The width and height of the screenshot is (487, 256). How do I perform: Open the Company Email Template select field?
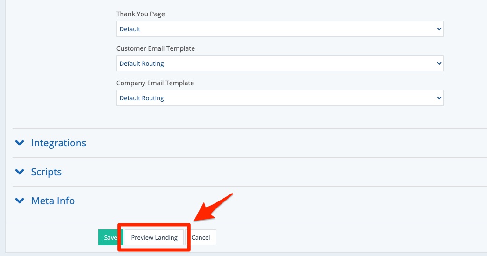279,98
